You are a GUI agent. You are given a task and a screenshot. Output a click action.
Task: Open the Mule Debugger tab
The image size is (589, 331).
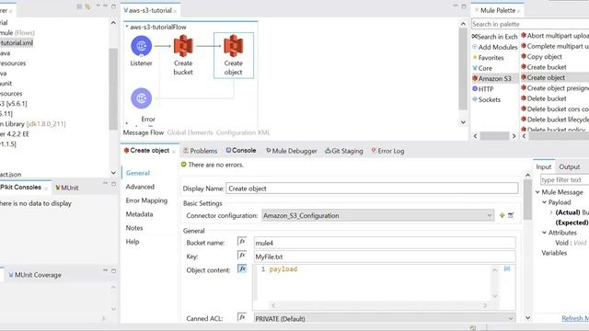click(x=291, y=151)
